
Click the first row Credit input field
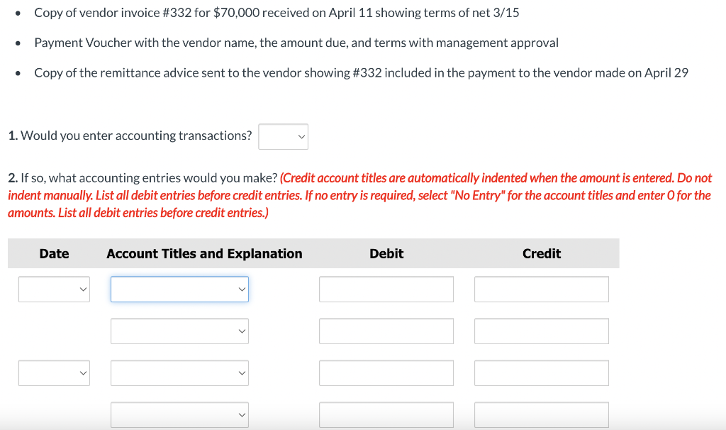coord(541,289)
